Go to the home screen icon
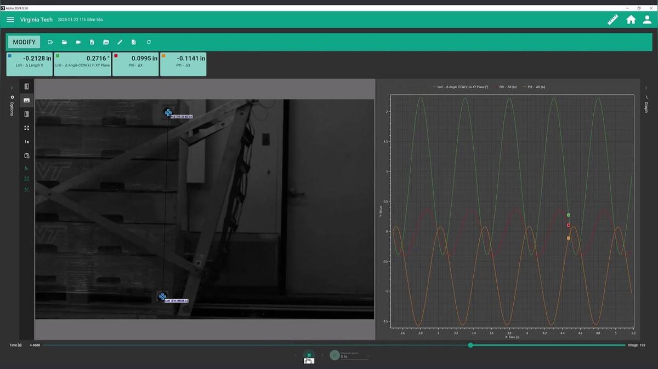The width and height of the screenshot is (658, 369). [631, 20]
